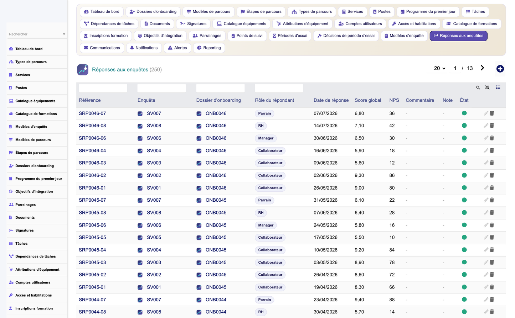Viewport: 515px width, 318px height.
Task: Delete row SRP0046-07 with trash icon
Action: tap(492, 113)
